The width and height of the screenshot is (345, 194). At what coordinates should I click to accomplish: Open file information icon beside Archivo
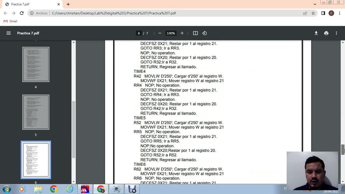pyautogui.click(x=32, y=13)
